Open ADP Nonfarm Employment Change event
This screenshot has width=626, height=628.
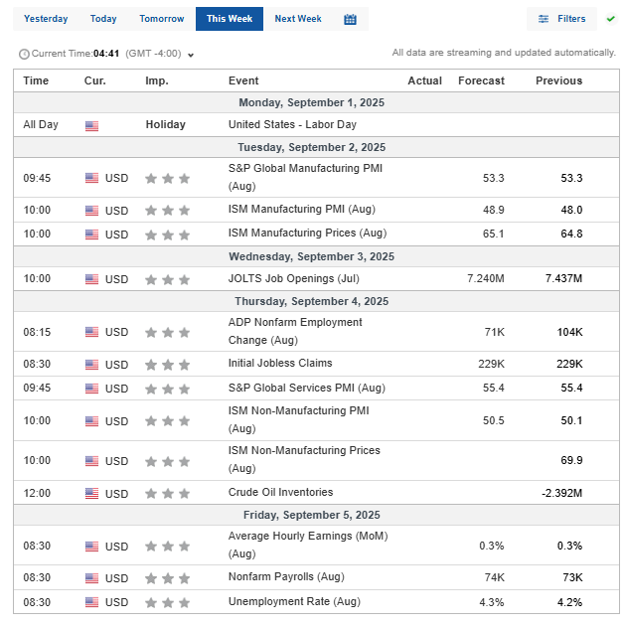(295, 331)
